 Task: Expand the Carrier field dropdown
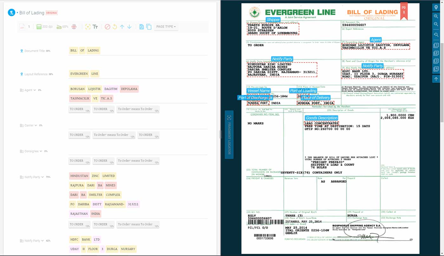pos(36,125)
